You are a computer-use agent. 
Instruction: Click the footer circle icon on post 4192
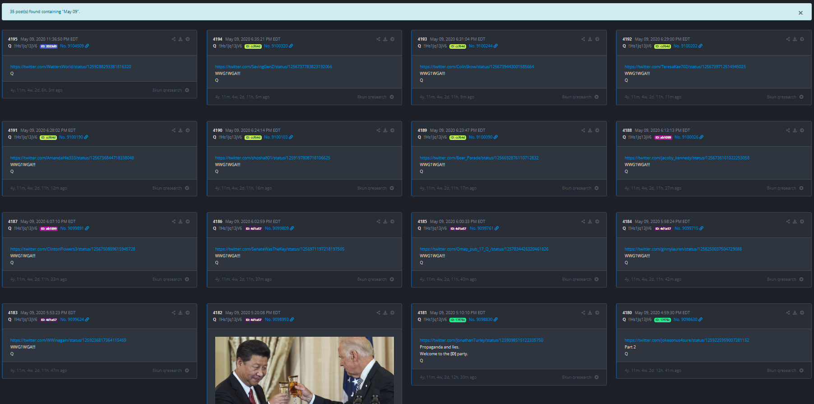click(801, 97)
